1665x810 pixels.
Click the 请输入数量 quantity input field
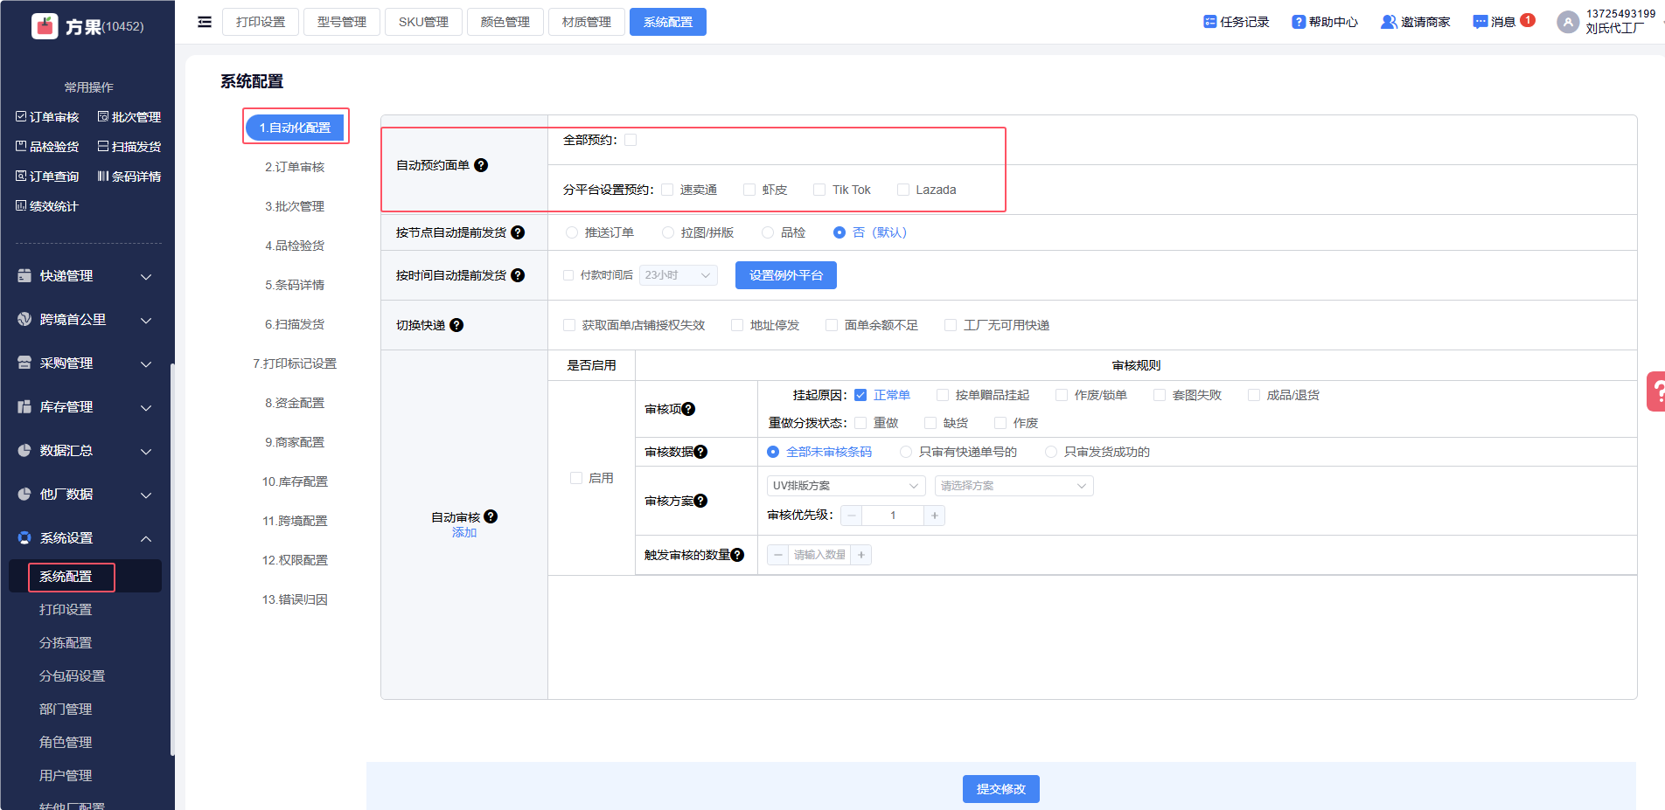coord(819,555)
